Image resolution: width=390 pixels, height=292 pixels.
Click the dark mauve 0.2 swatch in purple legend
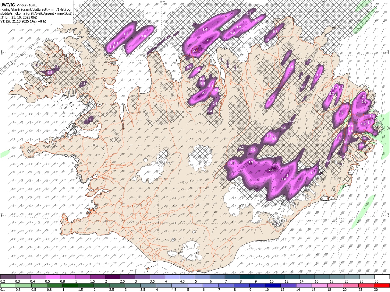pyautogui.click(x=8, y=277)
